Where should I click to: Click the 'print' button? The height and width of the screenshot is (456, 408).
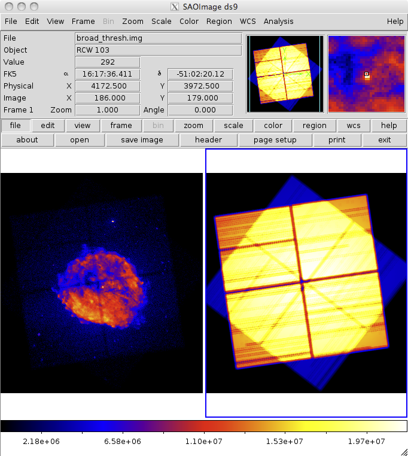[x=337, y=140]
